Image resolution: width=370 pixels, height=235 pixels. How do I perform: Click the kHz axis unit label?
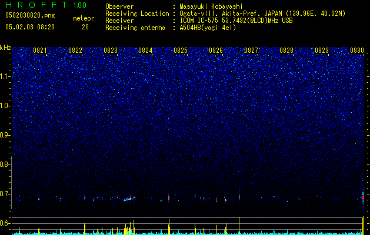tap(5, 48)
